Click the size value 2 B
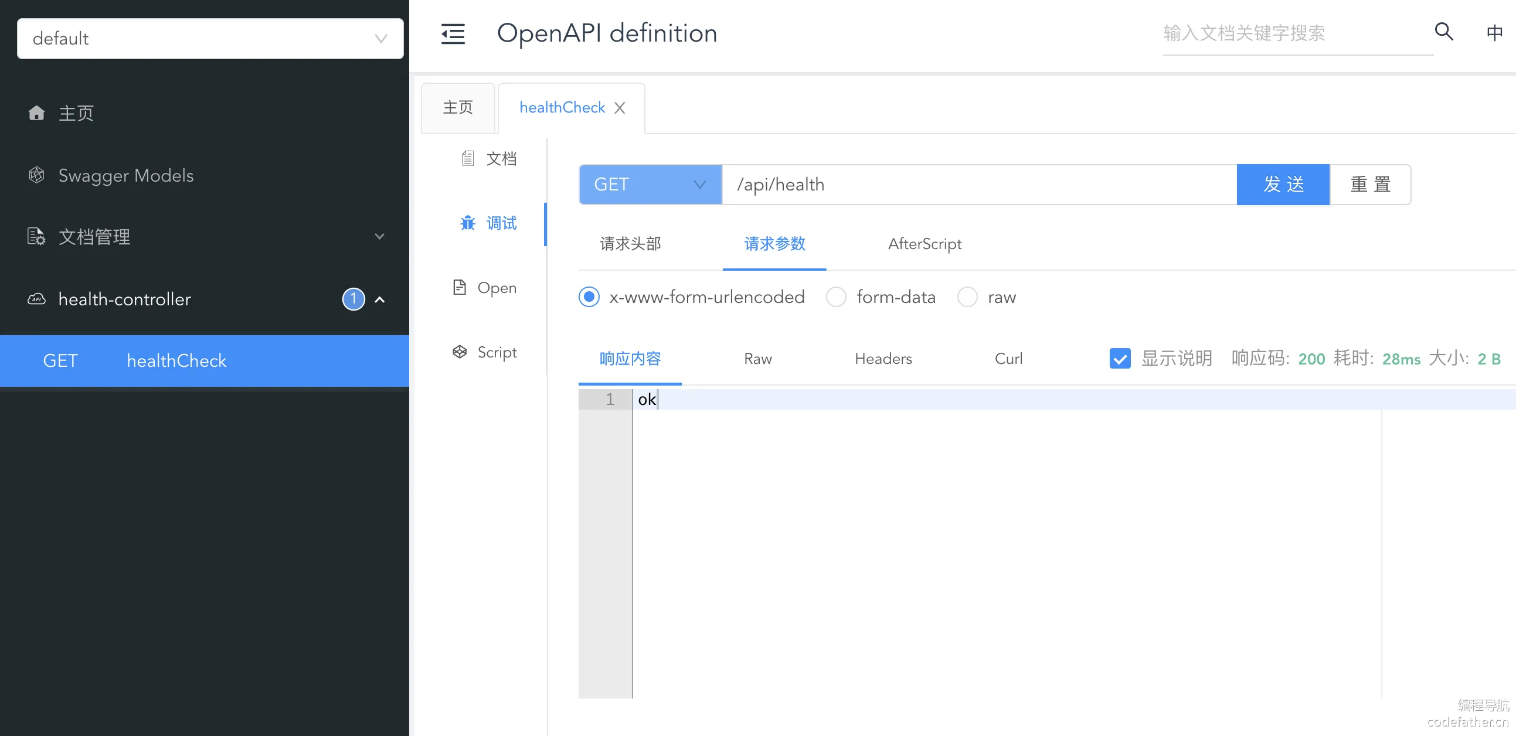1516x736 pixels. tap(1489, 359)
